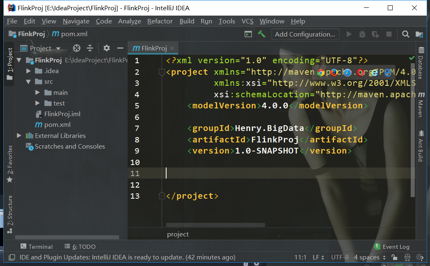Toggle the 1: Project tool window

click(9, 64)
